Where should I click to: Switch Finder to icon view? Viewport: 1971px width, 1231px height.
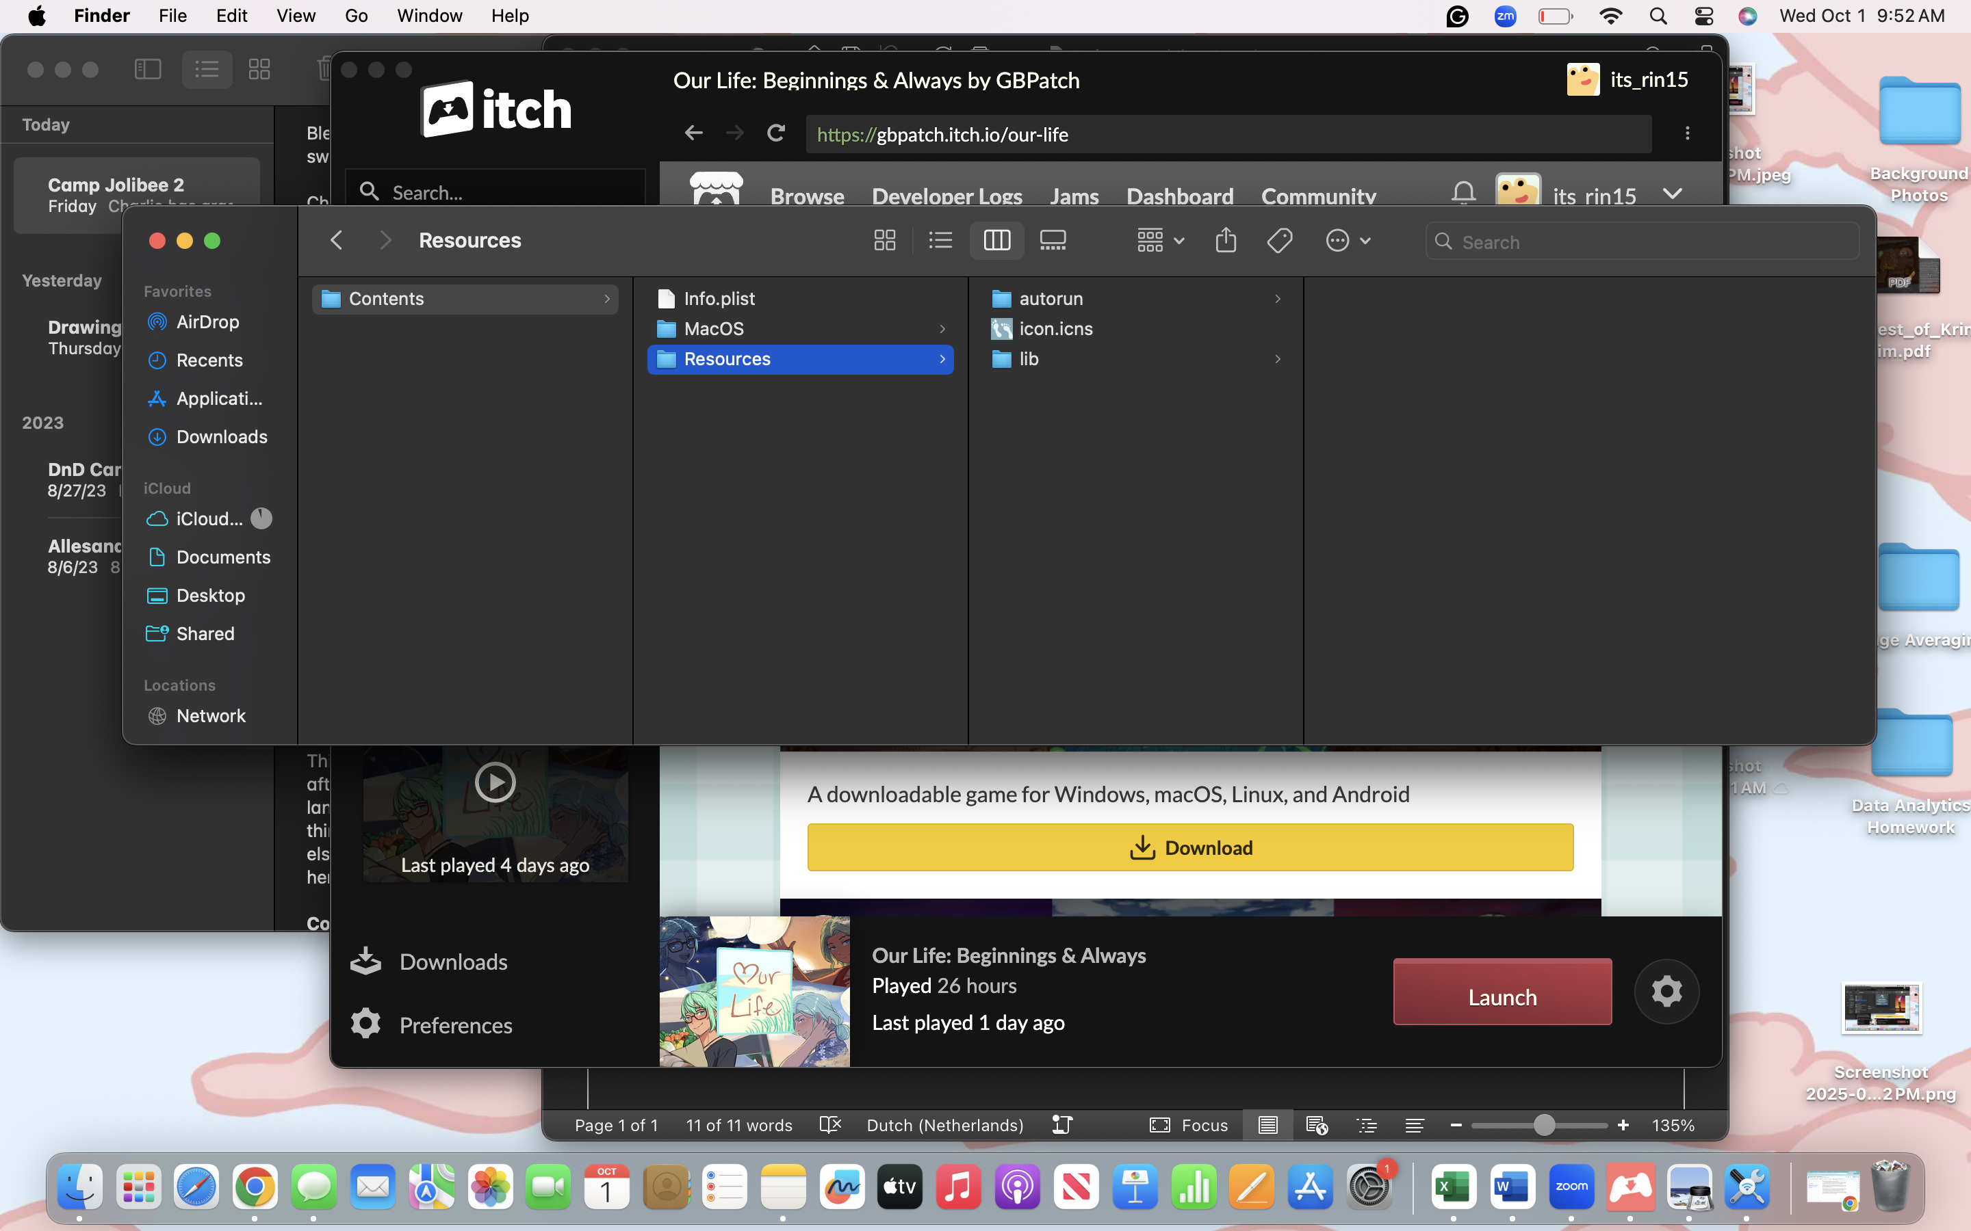point(884,240)
